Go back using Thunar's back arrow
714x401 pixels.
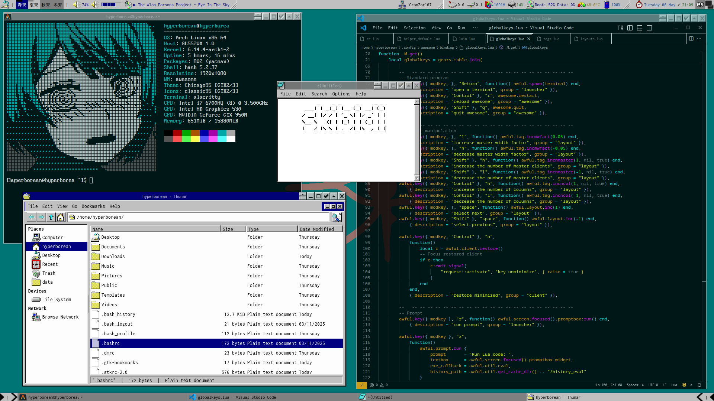[32, 217]
